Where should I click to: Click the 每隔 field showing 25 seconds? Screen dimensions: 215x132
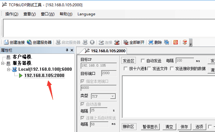99,110
